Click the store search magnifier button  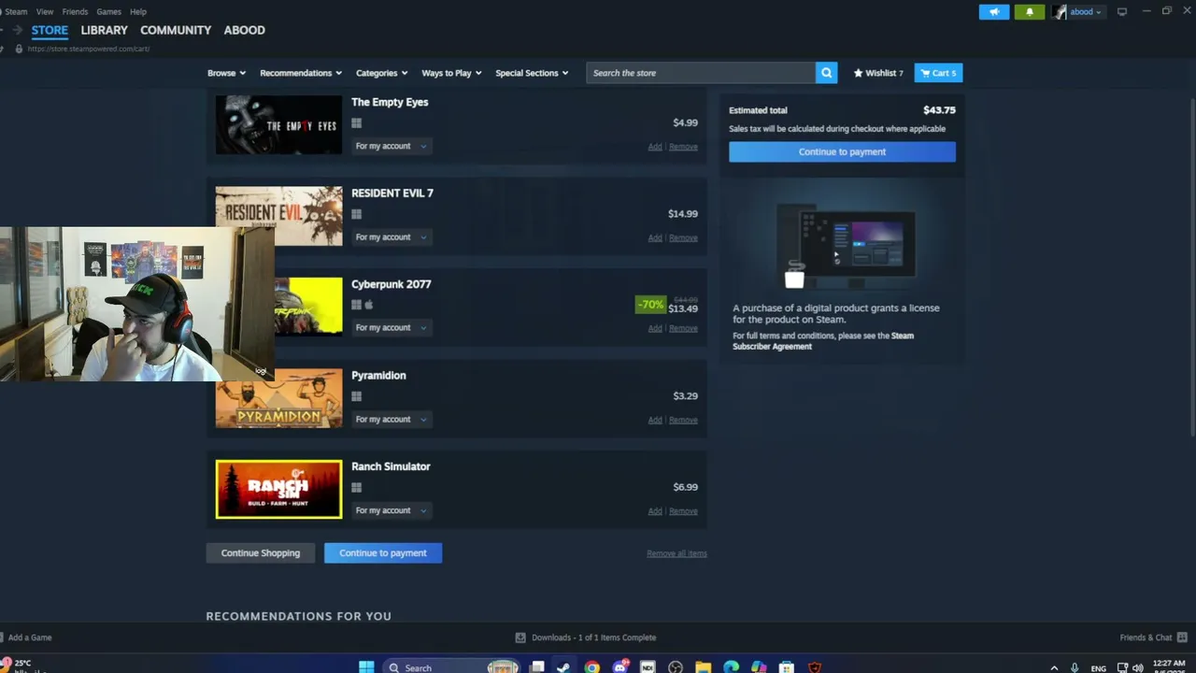[x=826, y=73]
